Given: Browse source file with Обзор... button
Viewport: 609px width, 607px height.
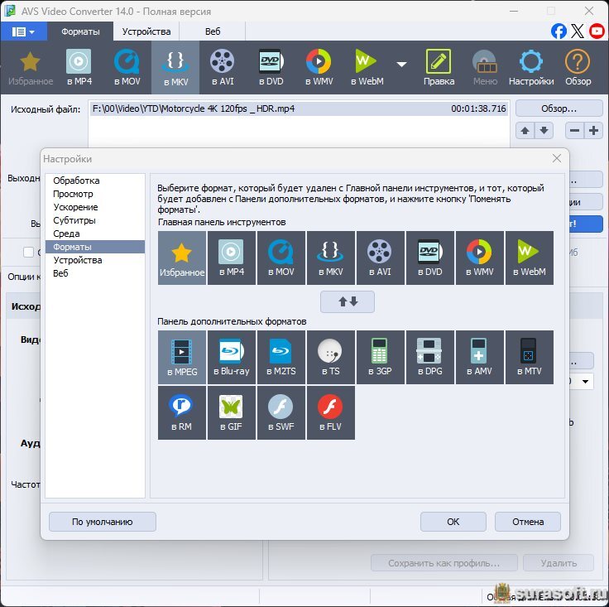Looking at the screenshot, I should (559, 108).
